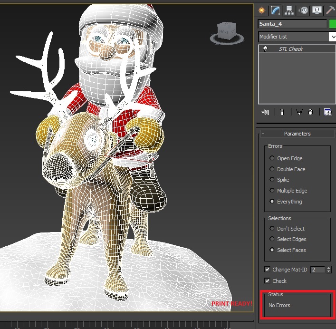Click Make Unique icon

299,112
